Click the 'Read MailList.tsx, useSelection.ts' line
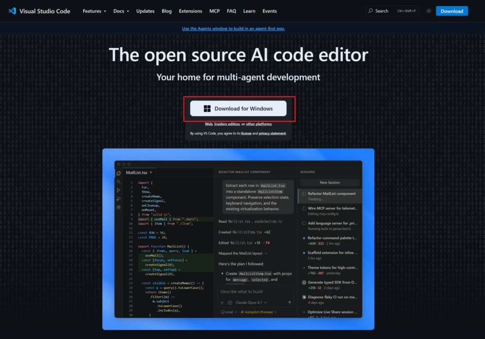The image size is (485, 339). coord(250,222)
